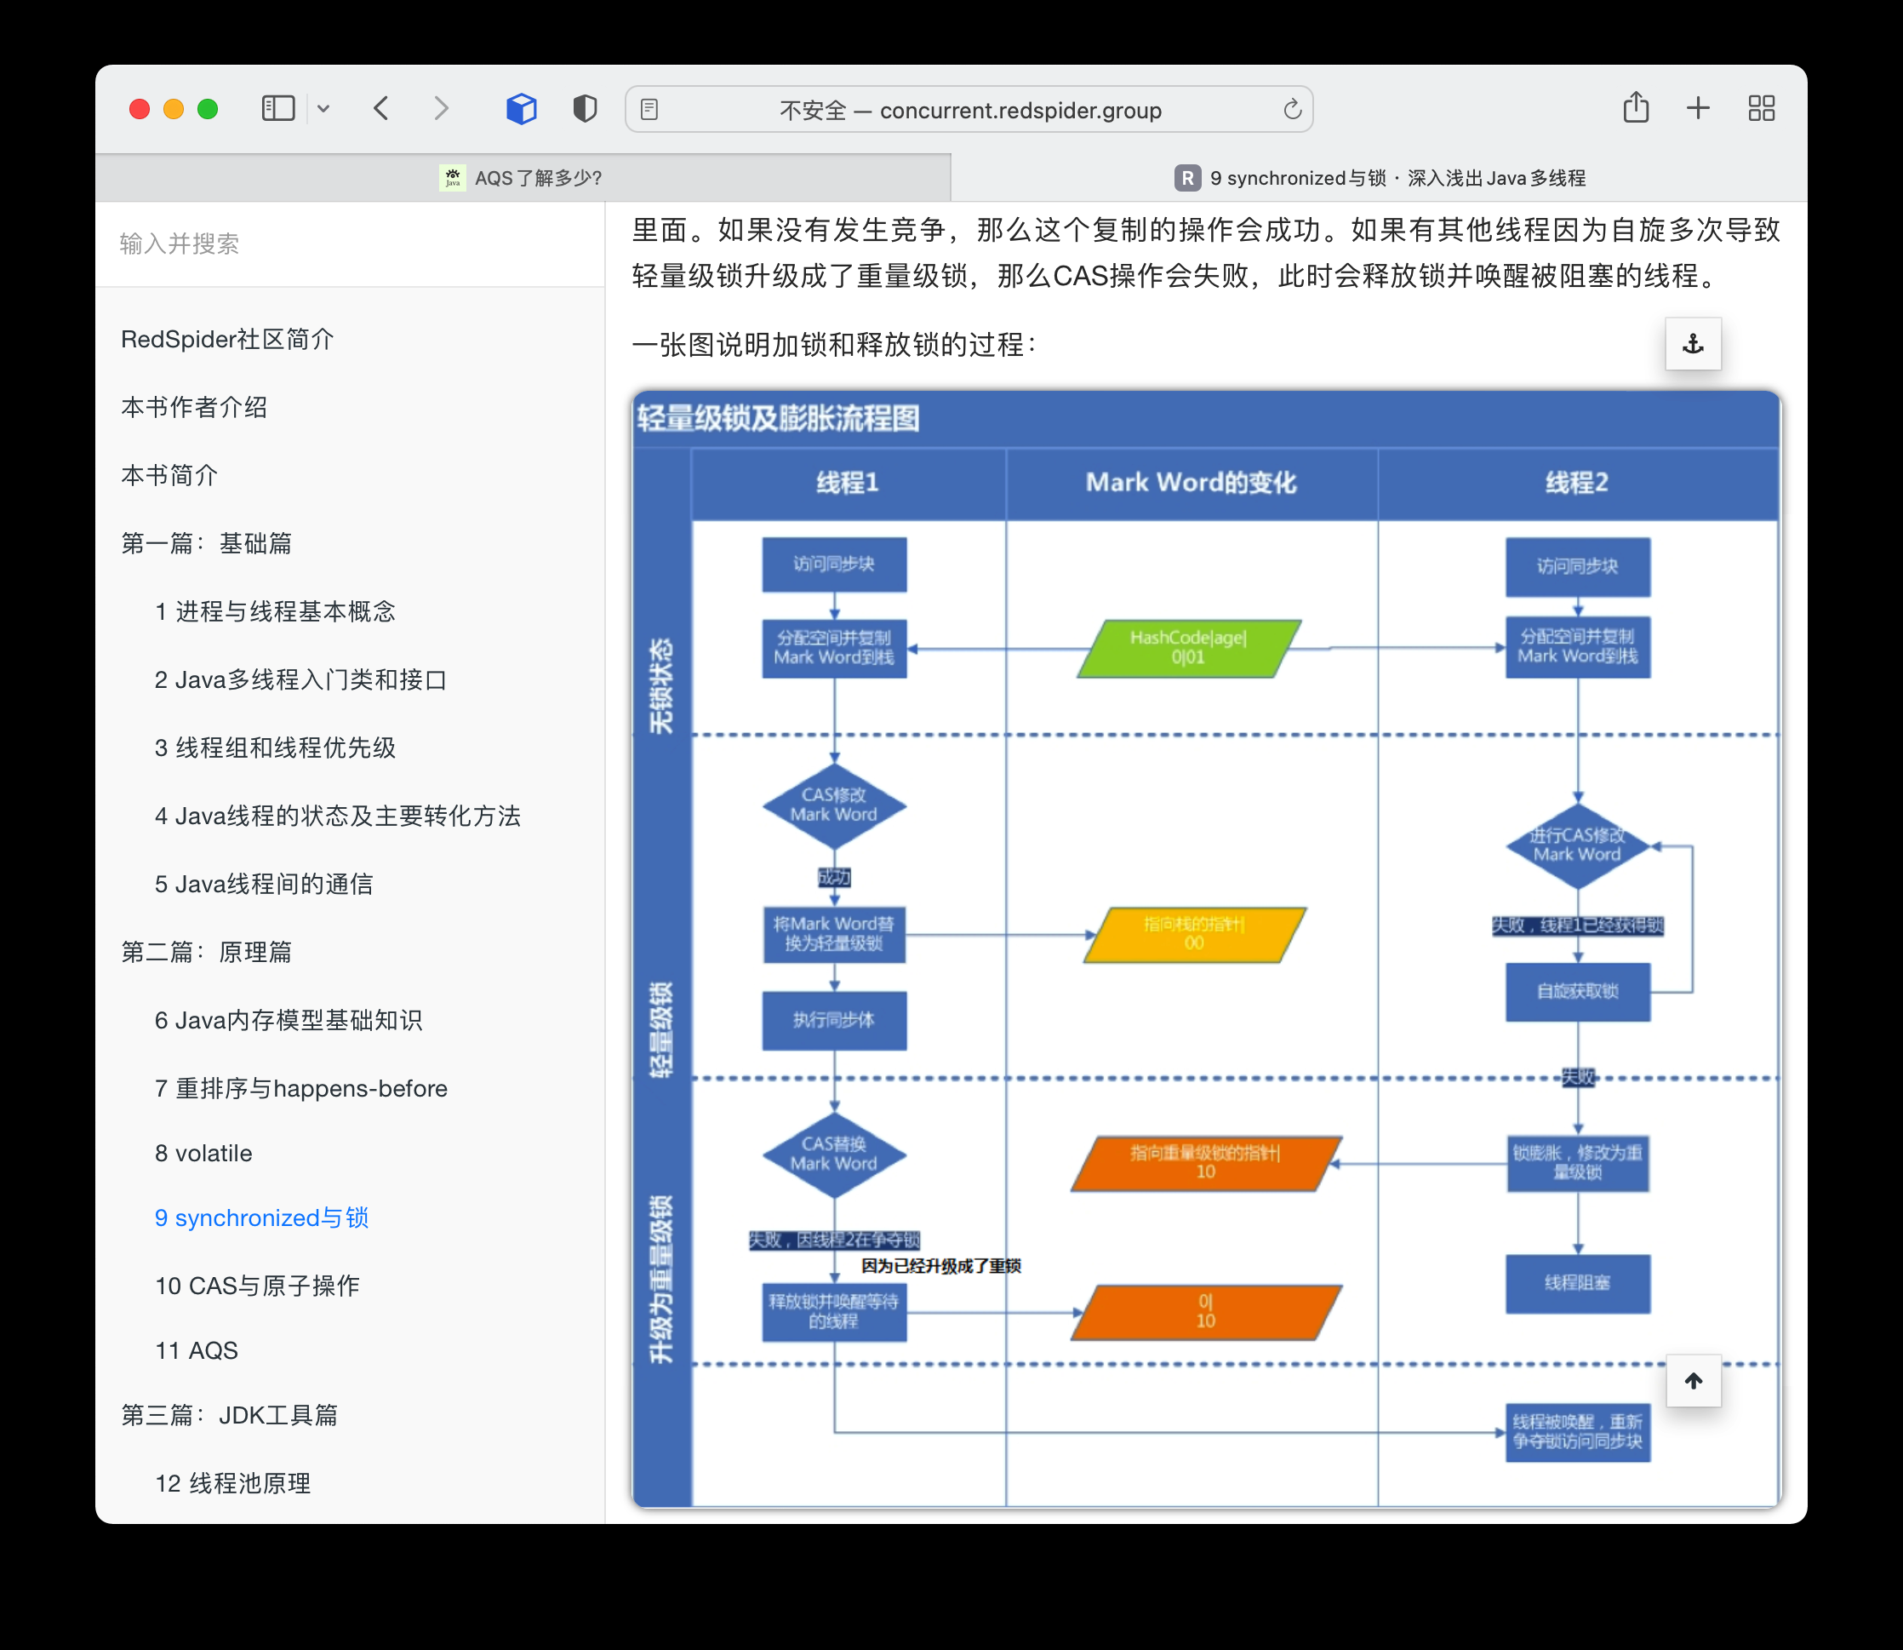Open chapter 8 volatile in sidebar
The width and height of the screenshot is (1903, 1650).
203,1152
